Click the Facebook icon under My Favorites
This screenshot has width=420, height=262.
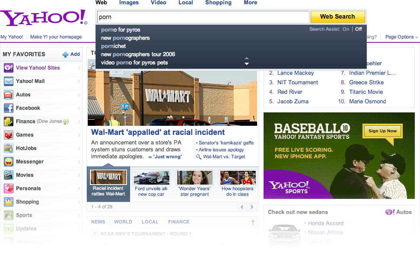pyautogui.click(x=9, y=108)
